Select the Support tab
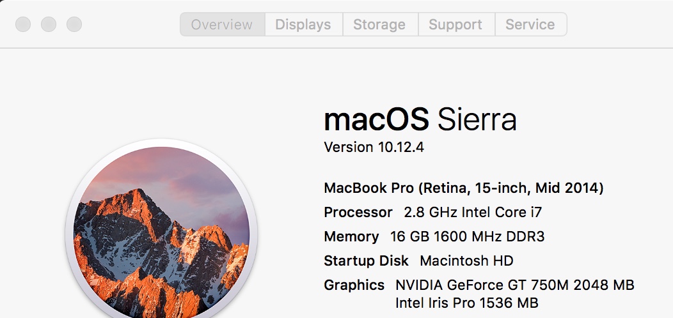Viewport: 673px width, 318px height. coord(456,24)
